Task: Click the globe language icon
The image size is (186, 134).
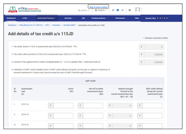Action: pos(96,10)
